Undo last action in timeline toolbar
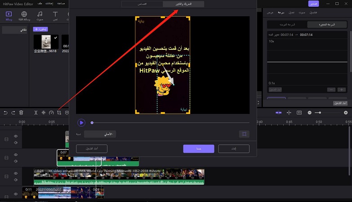This screenshot has height=202, width=352. (5, 113)
